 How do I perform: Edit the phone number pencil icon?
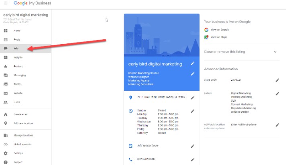click(193, 159)
